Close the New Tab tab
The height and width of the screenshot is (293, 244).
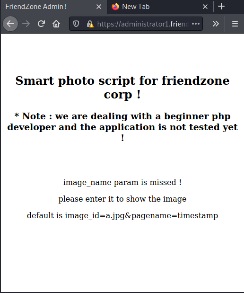(x=205, y=7)
